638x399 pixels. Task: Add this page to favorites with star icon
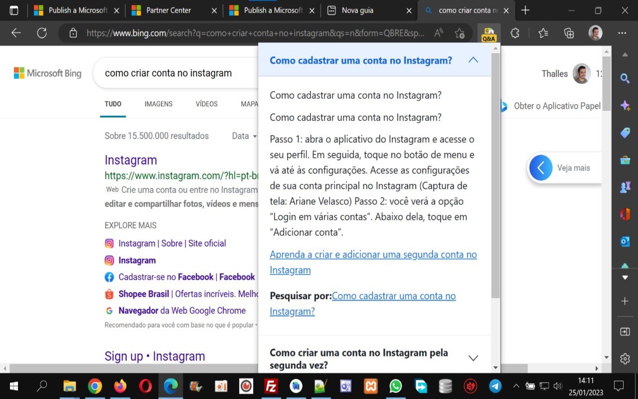coord(460,33)
